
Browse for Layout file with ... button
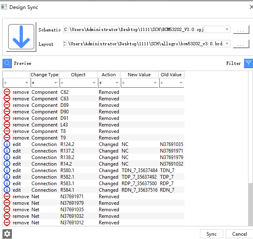241,44
